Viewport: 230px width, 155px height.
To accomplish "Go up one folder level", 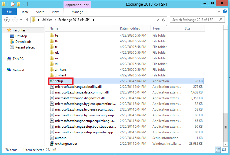I will coord(27,20).
